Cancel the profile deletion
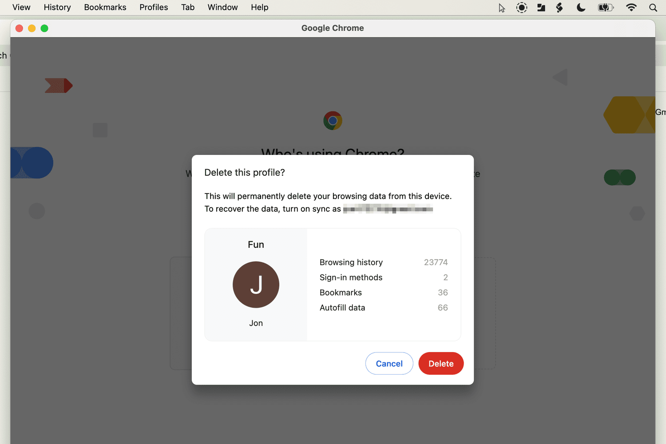The width and height of the screenshot is (666, 444). pos(389,363)
